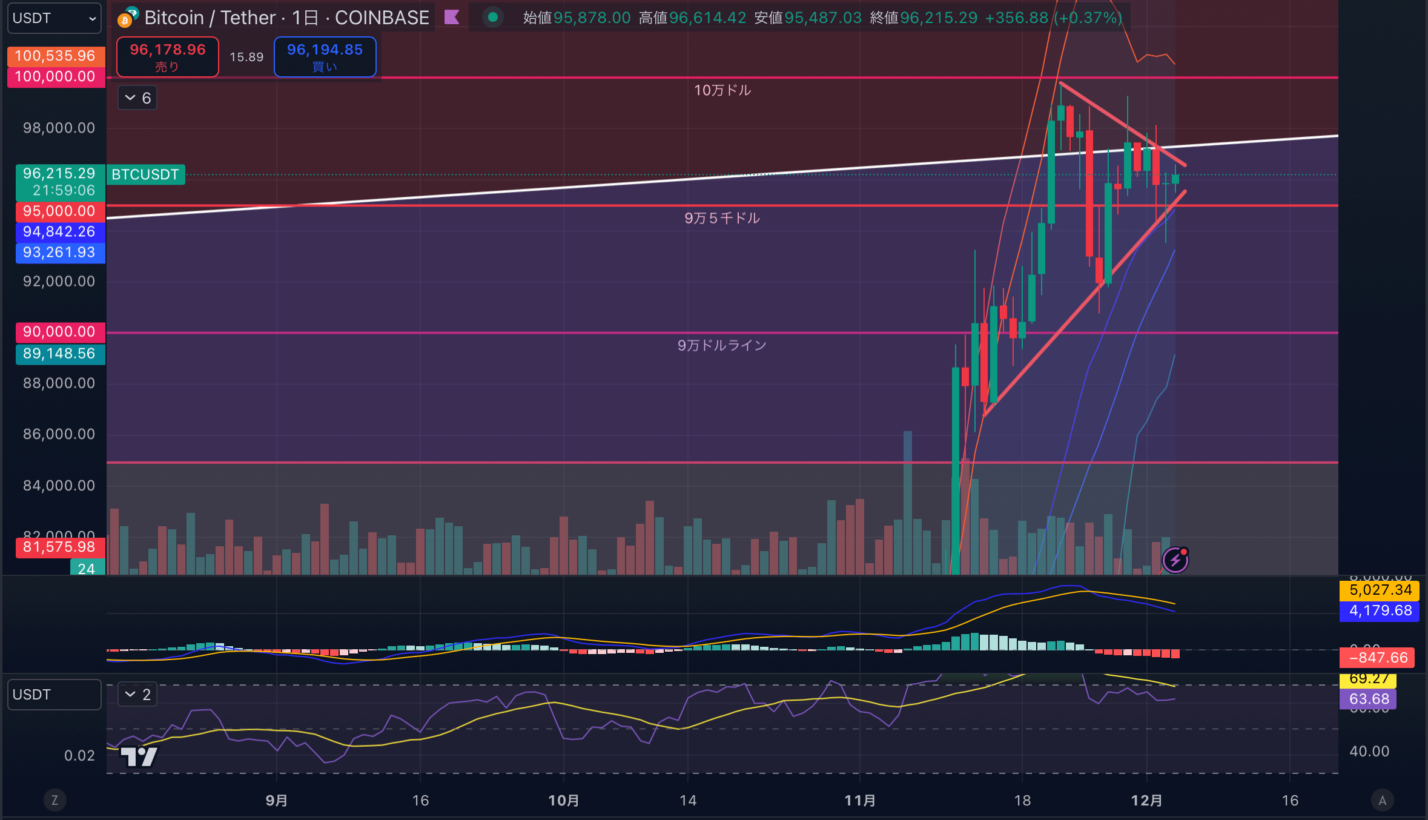Viewport: 1428px width, 820px height.
Task: Click the 93,261.93 blue price label
Action: (x=61, y=253)
